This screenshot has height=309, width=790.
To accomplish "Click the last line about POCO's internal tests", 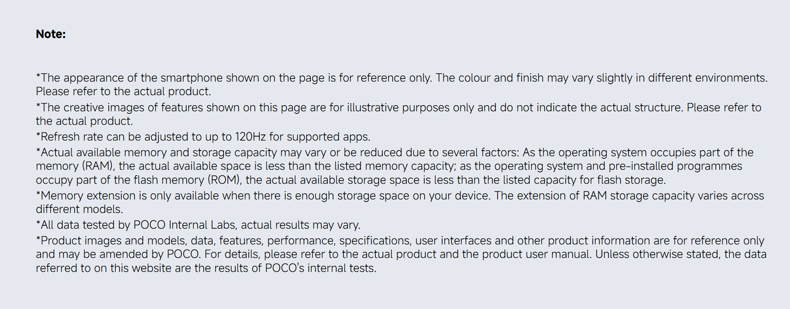I will click(206, 268).
